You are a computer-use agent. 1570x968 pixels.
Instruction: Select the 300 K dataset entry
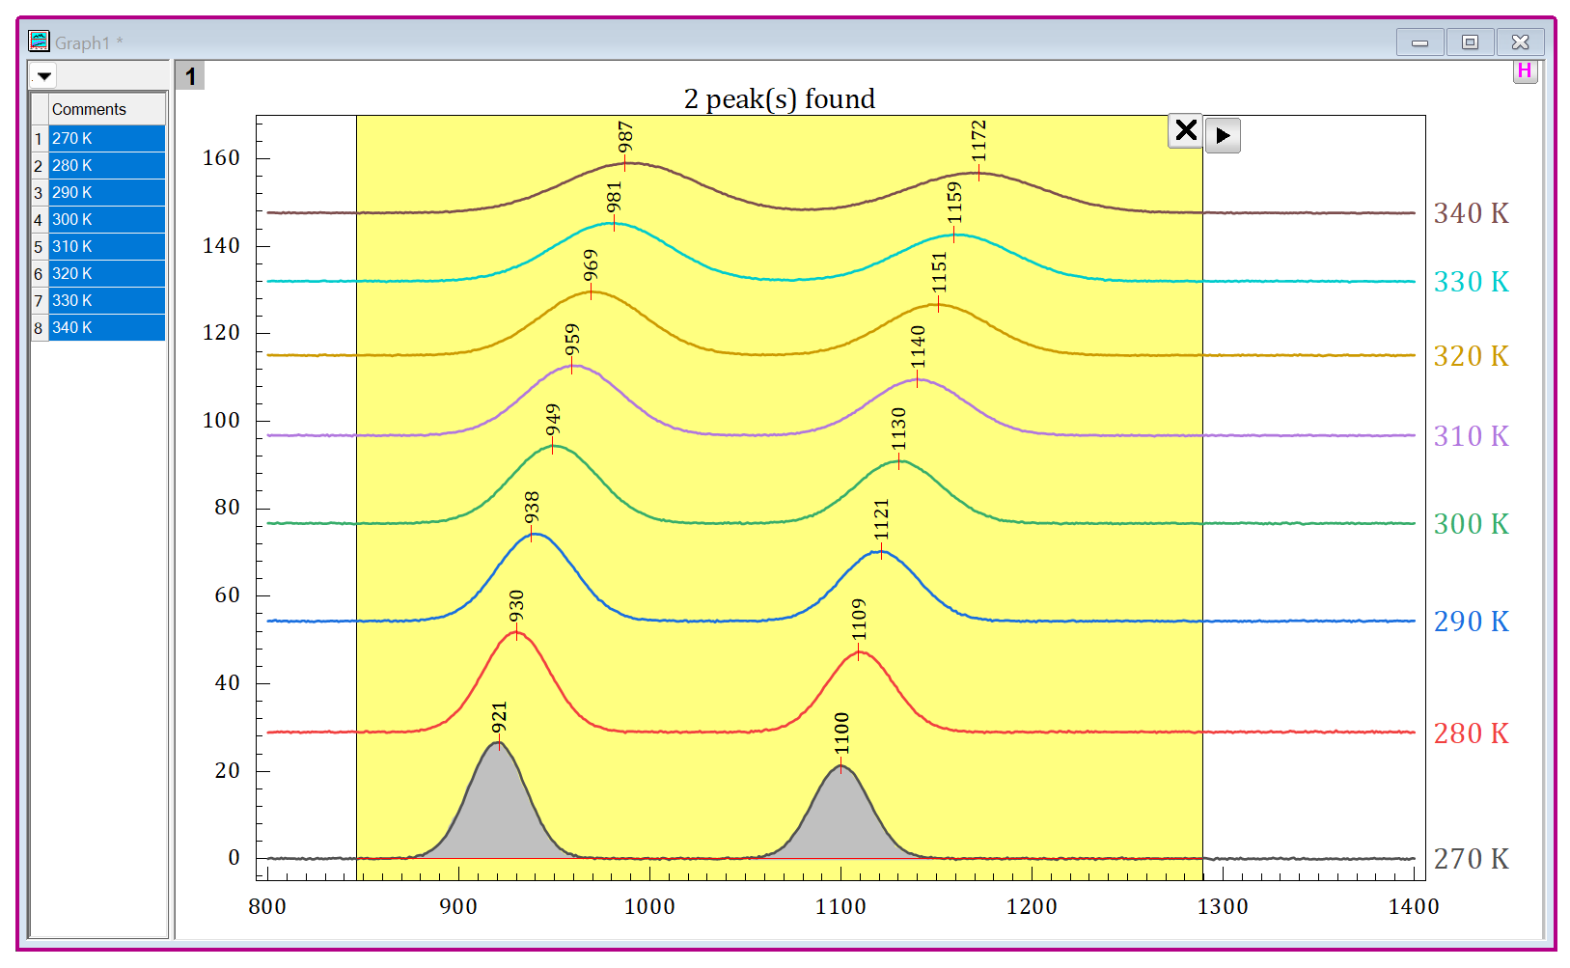click(106, 219)
